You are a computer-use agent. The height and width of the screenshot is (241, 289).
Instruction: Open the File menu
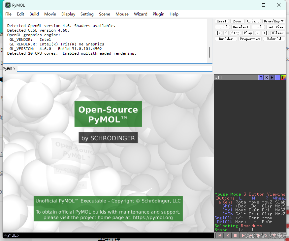tap(8, 14)
